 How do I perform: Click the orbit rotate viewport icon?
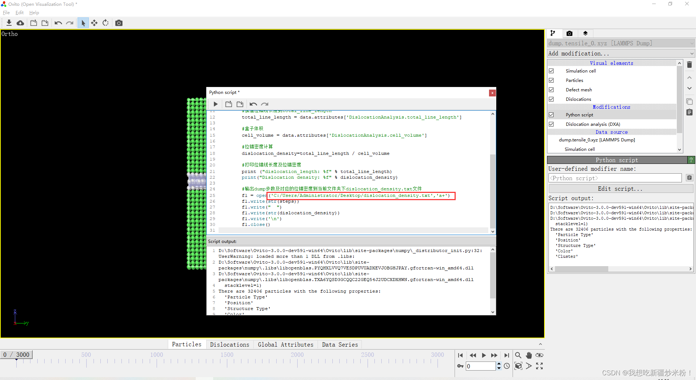(105, 22)
